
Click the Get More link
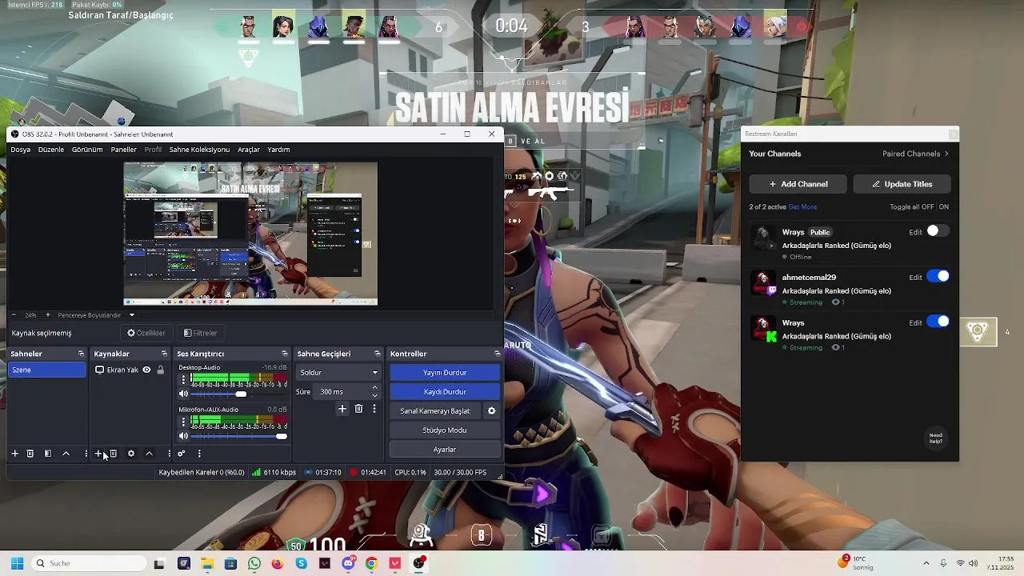[x=802, y=206]
